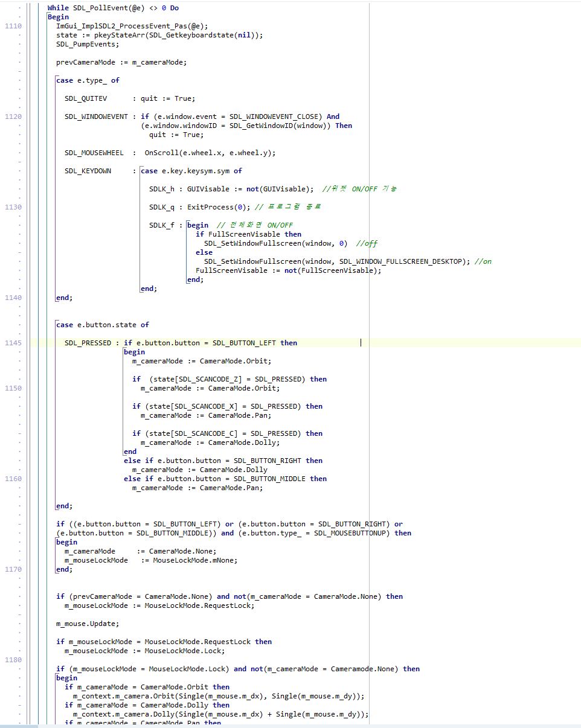Click gutter line number 1145
This screenshot has width=581, height=728.
(x=13, y=343)
